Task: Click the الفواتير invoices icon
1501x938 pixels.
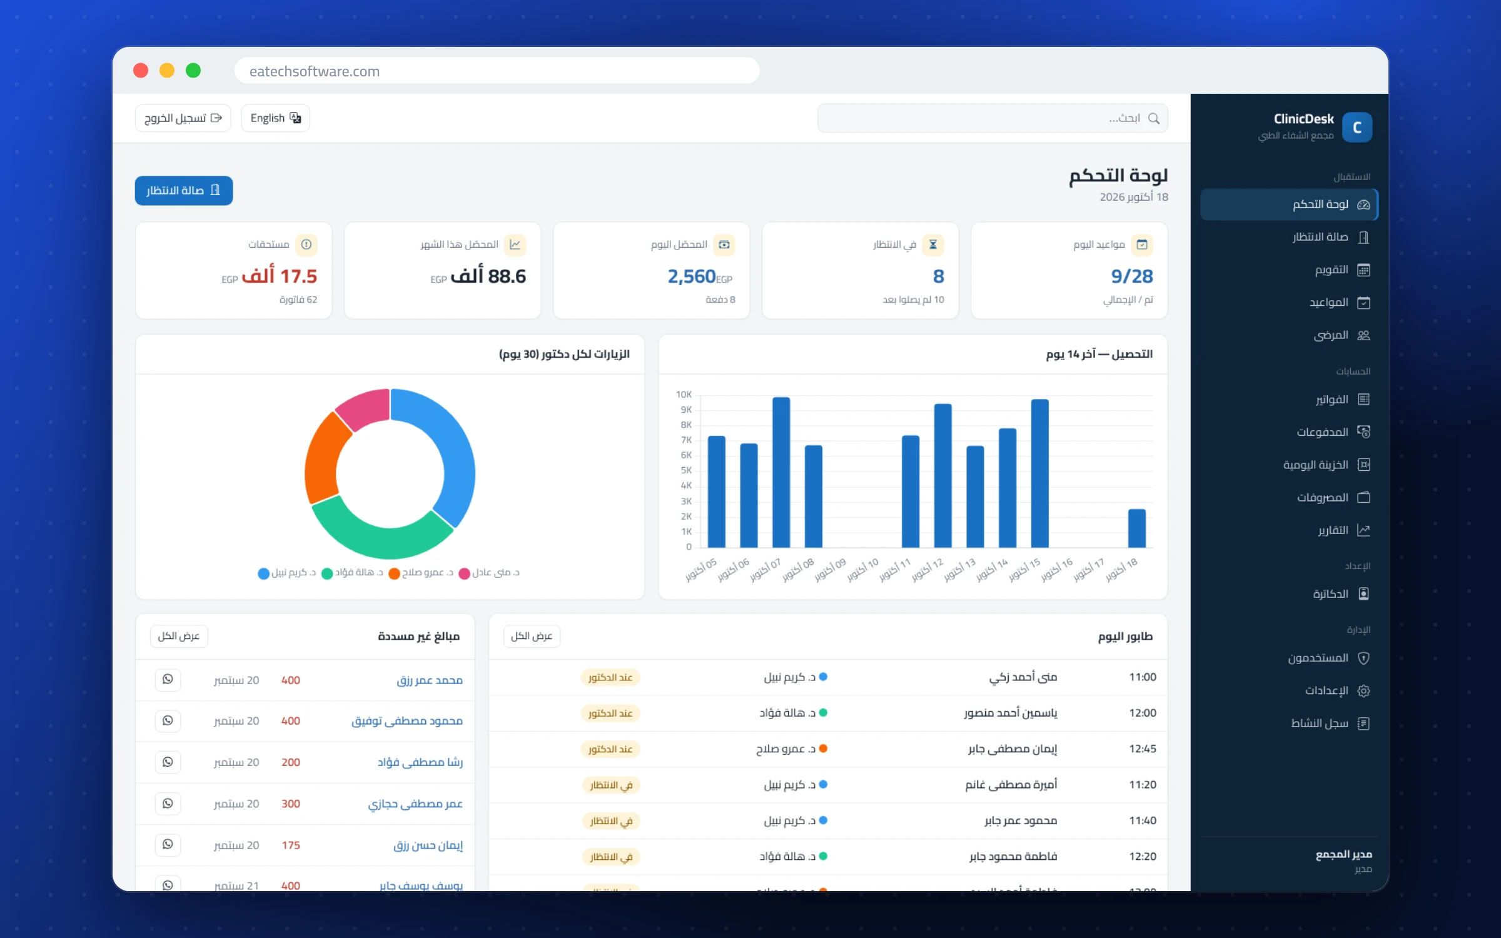Action: [1363, 399]
